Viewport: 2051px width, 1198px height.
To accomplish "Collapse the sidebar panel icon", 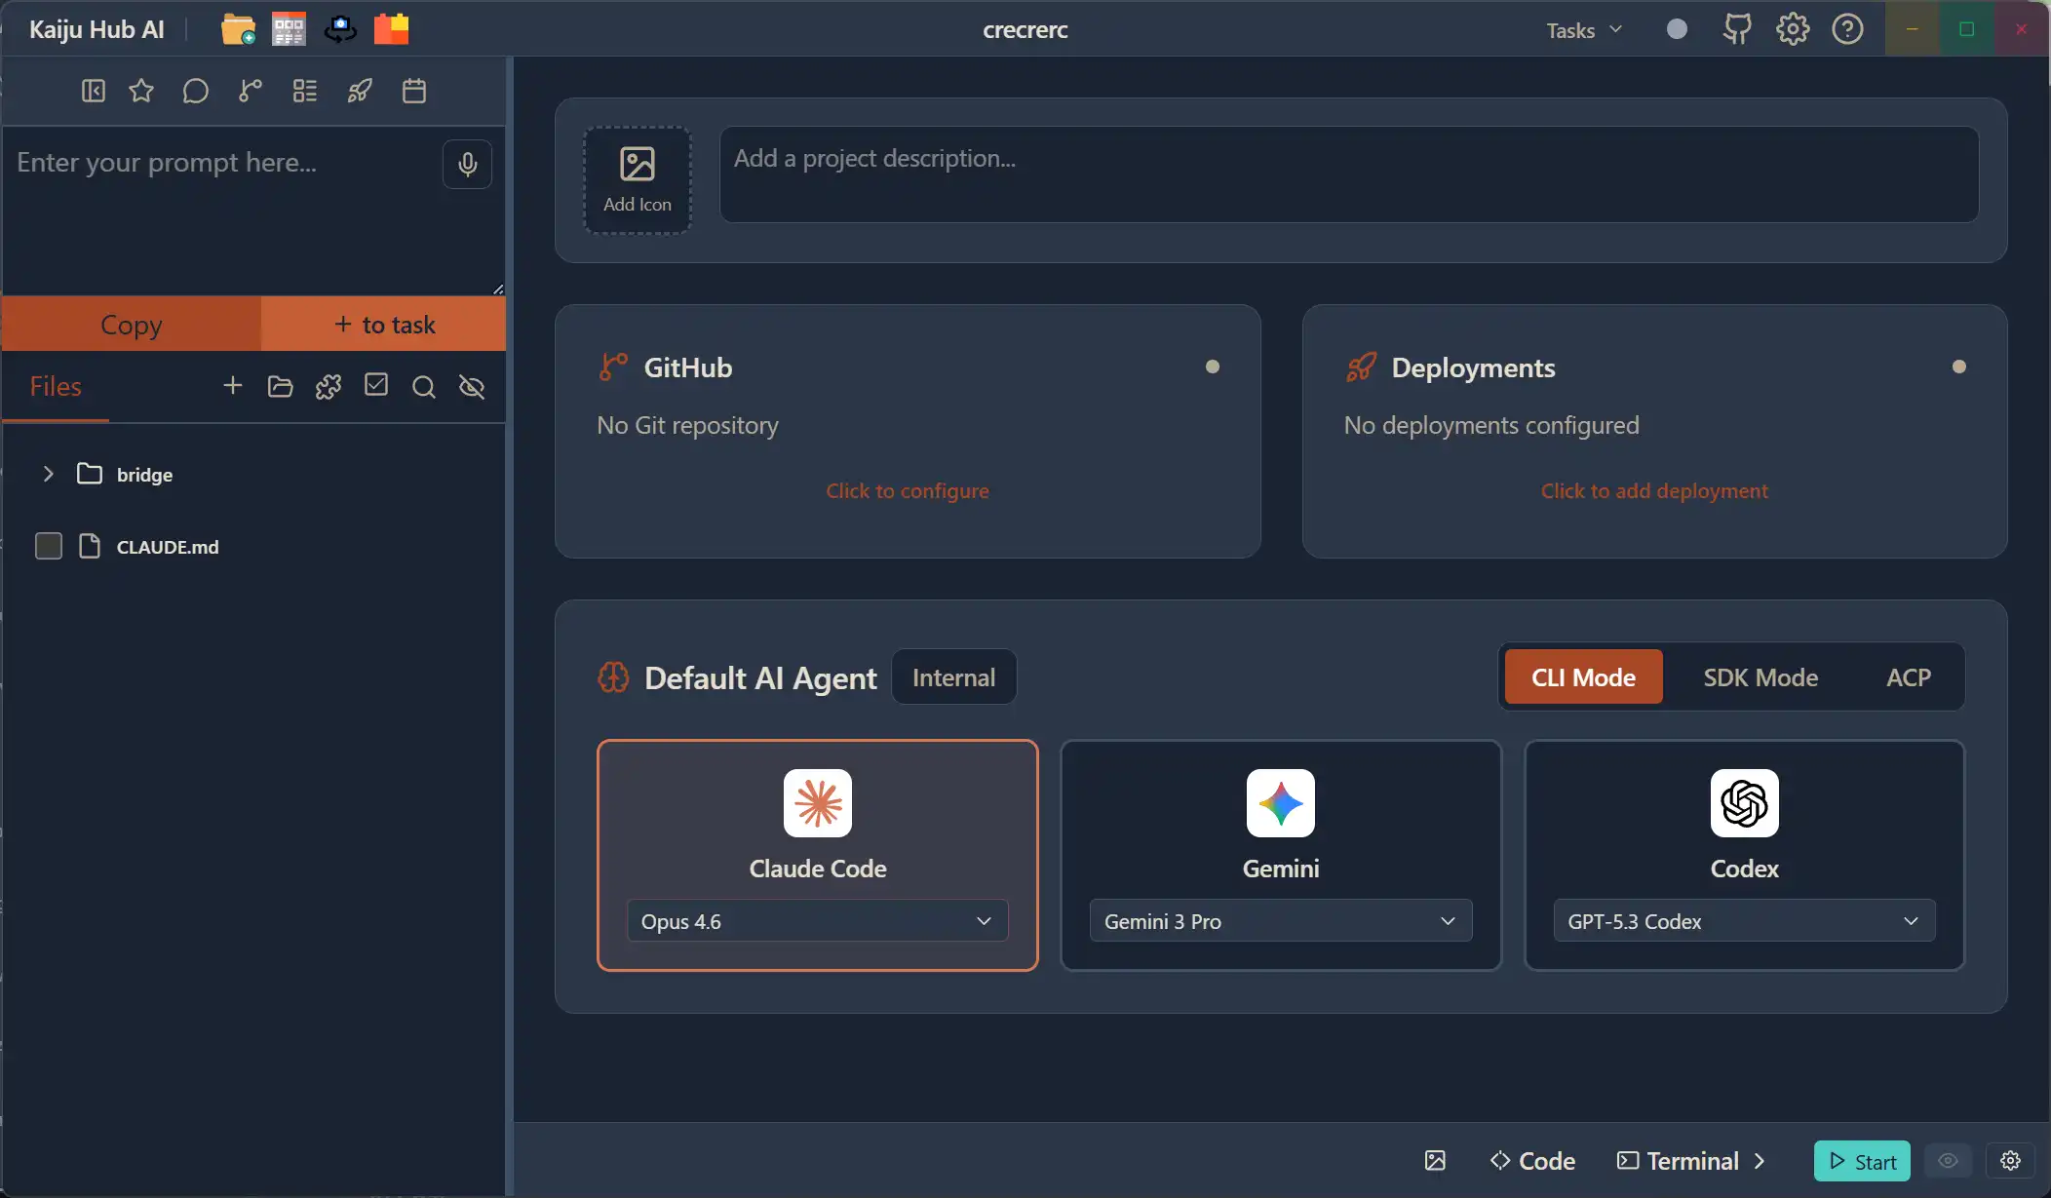I will coord(94,91).
